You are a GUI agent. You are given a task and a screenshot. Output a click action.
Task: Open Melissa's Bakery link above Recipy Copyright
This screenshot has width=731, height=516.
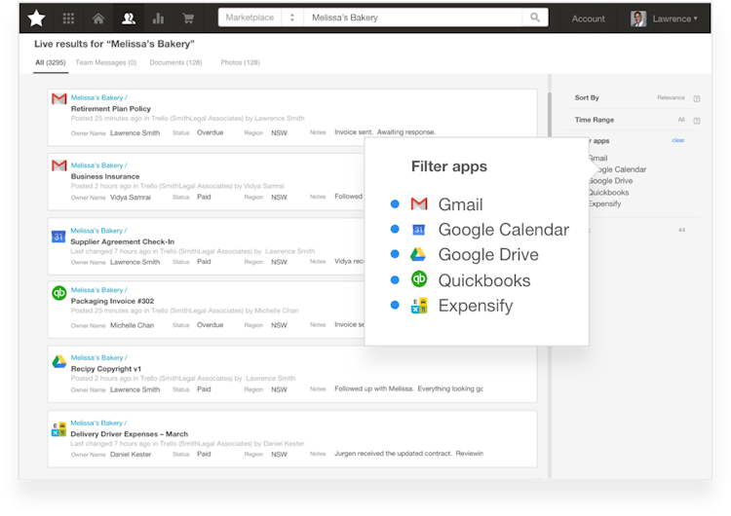tap(98, 357)
